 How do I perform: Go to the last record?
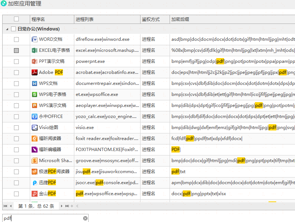67,206
